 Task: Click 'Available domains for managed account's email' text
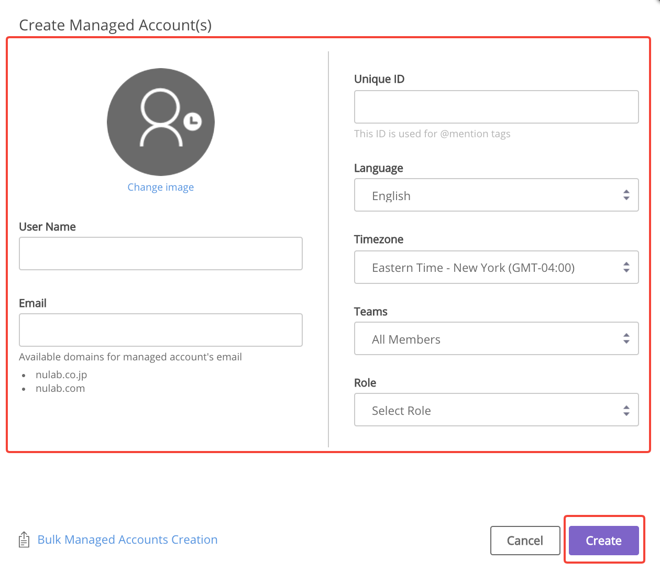tap(130, 357)
